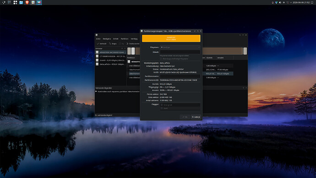The image size is (316, 178).
Task: Click the Ny toolbar button in main window
Action: [121, 44]
